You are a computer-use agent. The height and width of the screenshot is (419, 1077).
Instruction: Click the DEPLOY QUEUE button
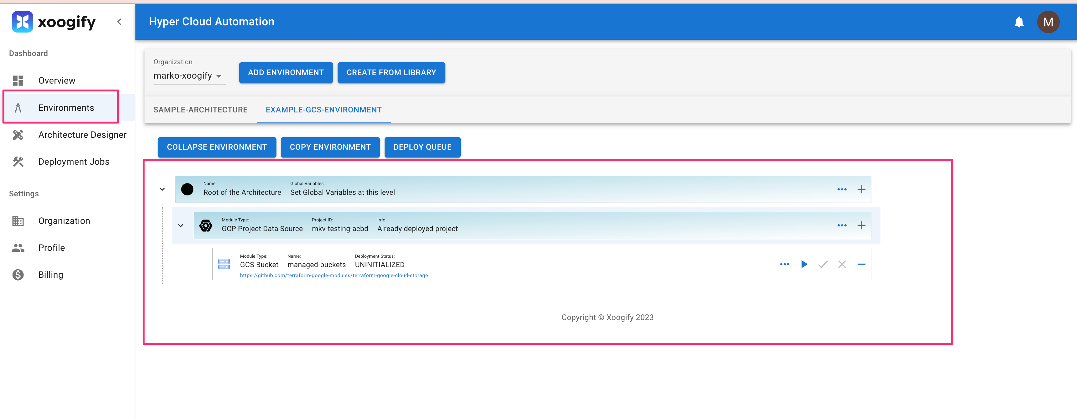pyautogui.click(x=422, y=147)
